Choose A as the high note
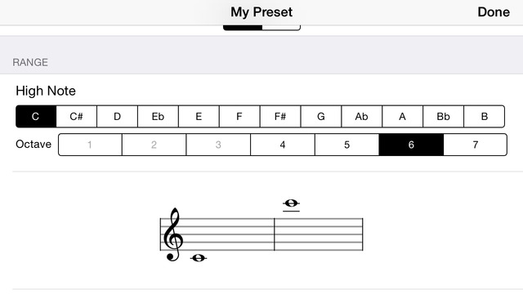Viewport: 523px width, 294px height. click(x=403, y=116)
